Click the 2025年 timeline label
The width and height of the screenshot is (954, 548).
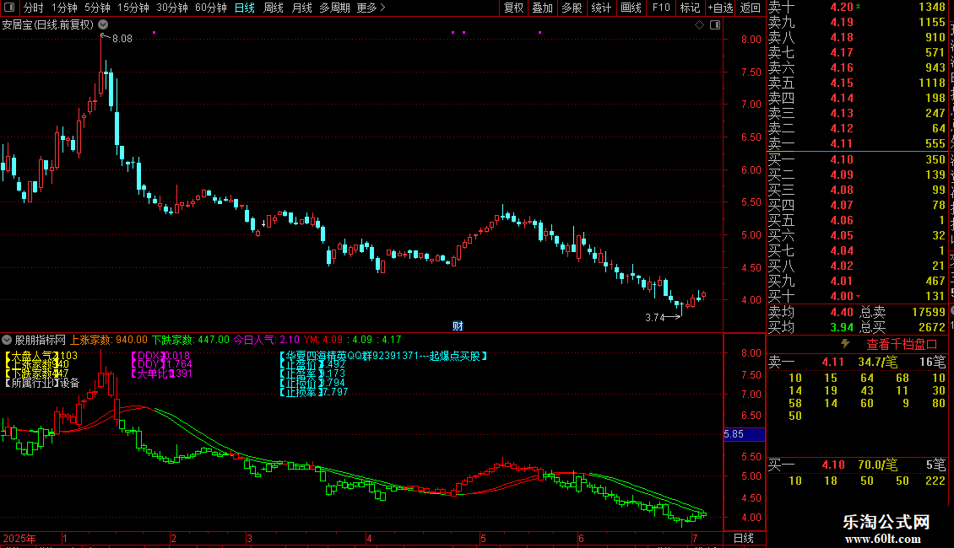(19, 538)
